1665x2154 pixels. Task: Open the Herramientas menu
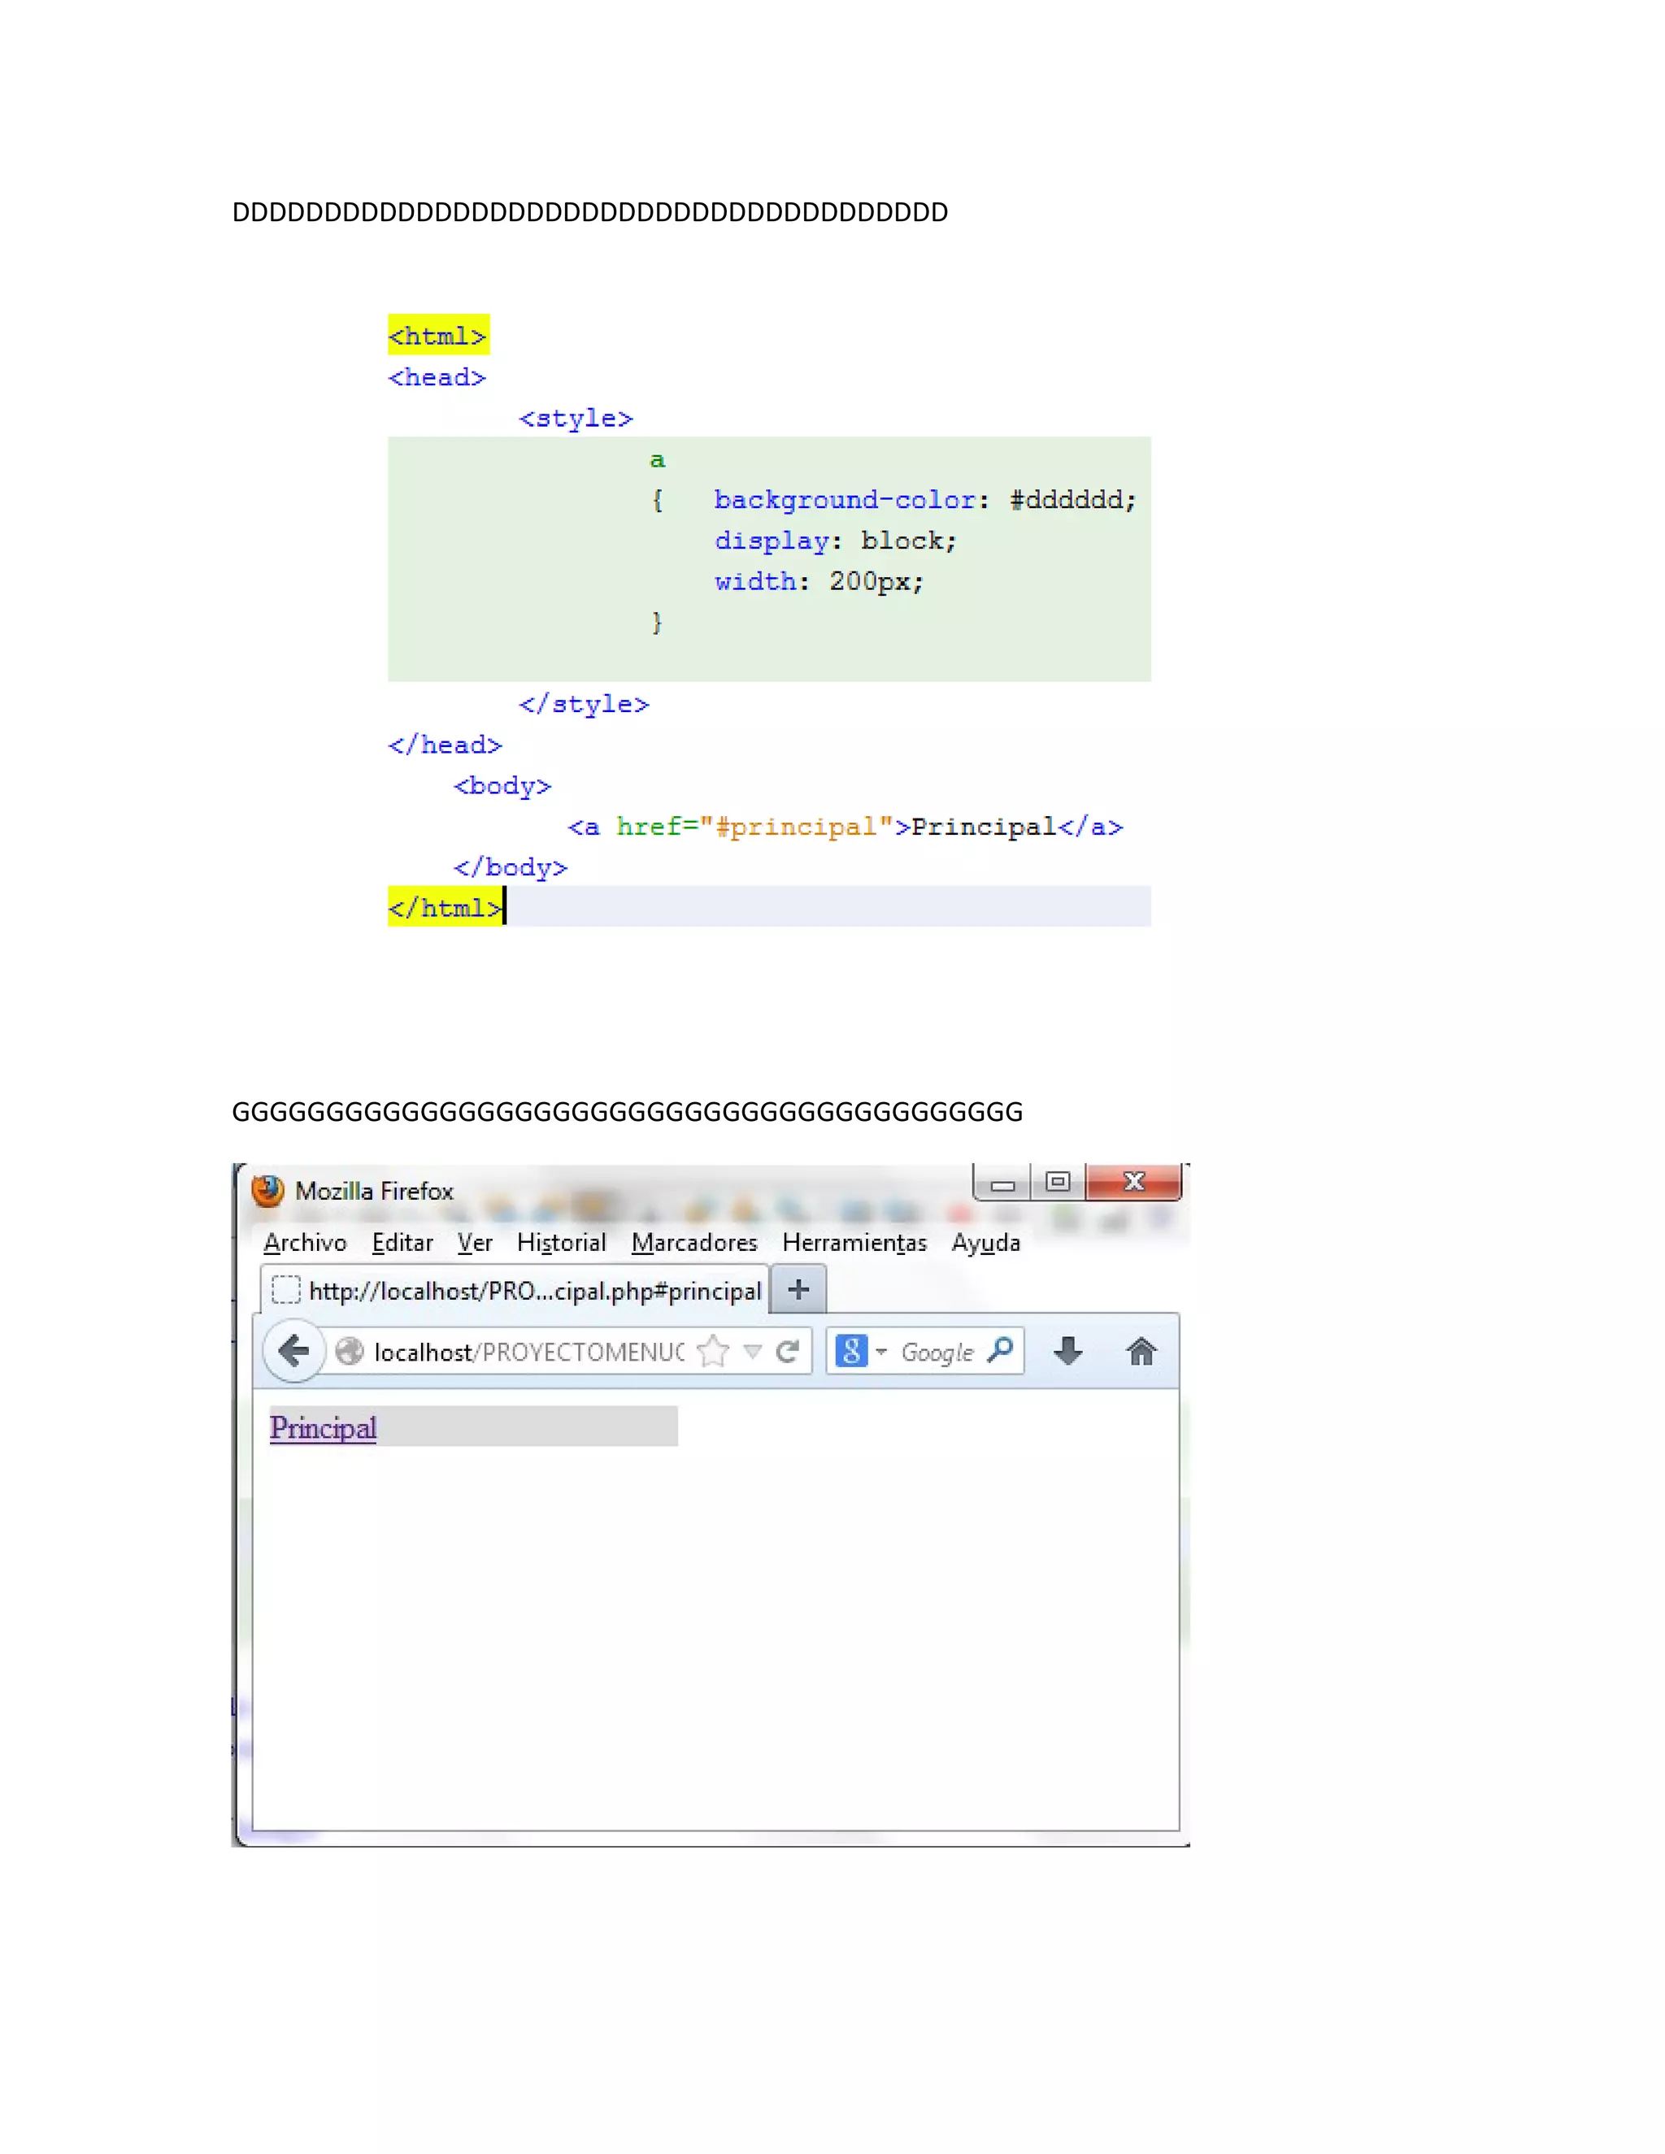(854, 1243)
